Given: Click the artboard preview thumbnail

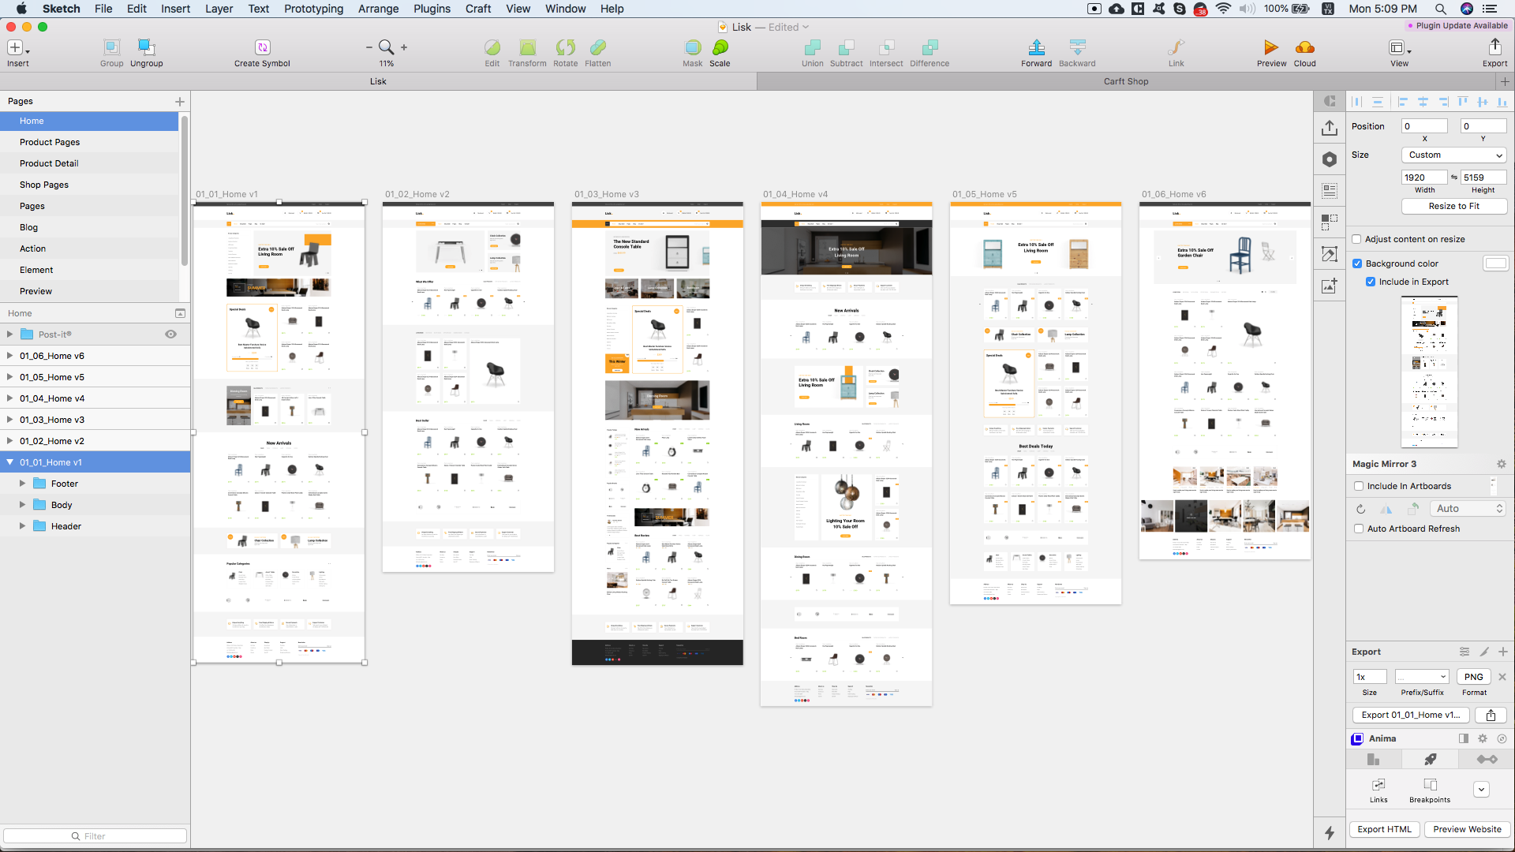Looking at the screenshot, I should (1429, 372).
